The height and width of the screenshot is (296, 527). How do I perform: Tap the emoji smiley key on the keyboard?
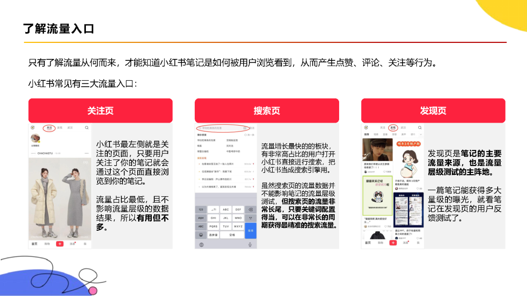tap(202, 234)
